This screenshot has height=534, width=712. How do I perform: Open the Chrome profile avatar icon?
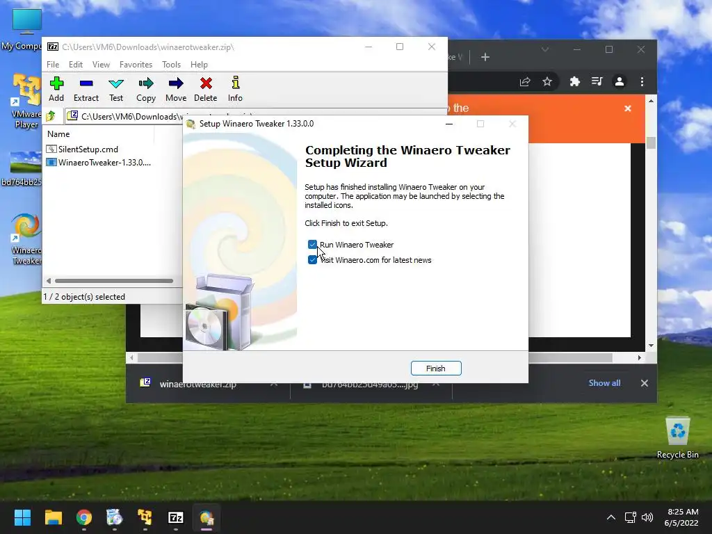pos(619,82)
